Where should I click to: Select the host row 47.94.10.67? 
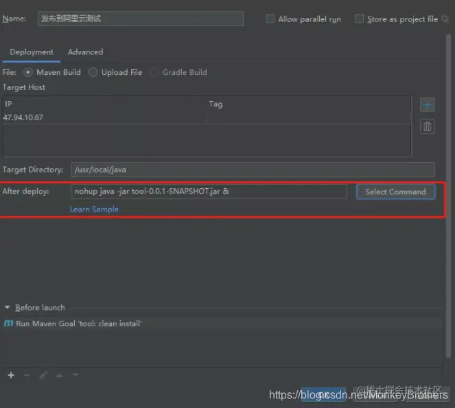click(x=207, y=117)
